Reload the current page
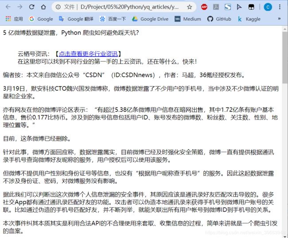This screenshot has width=288, height=238. click(31, 7)
